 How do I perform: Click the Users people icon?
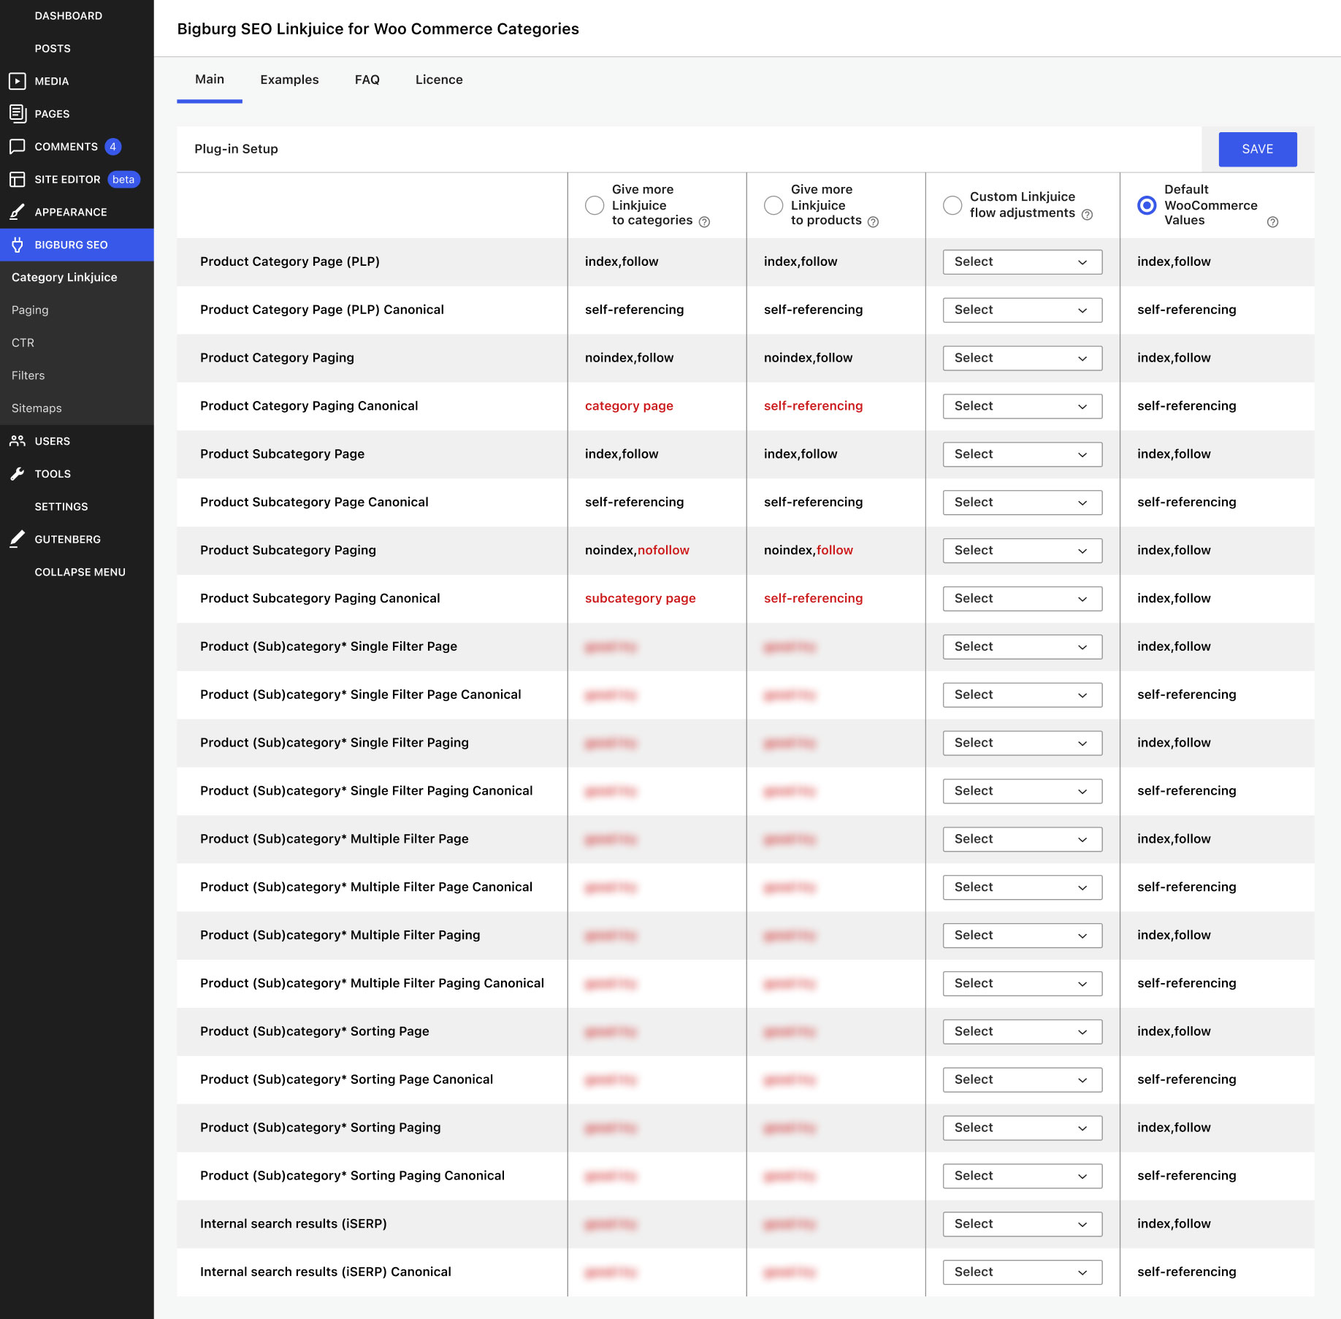coord(18,441)
